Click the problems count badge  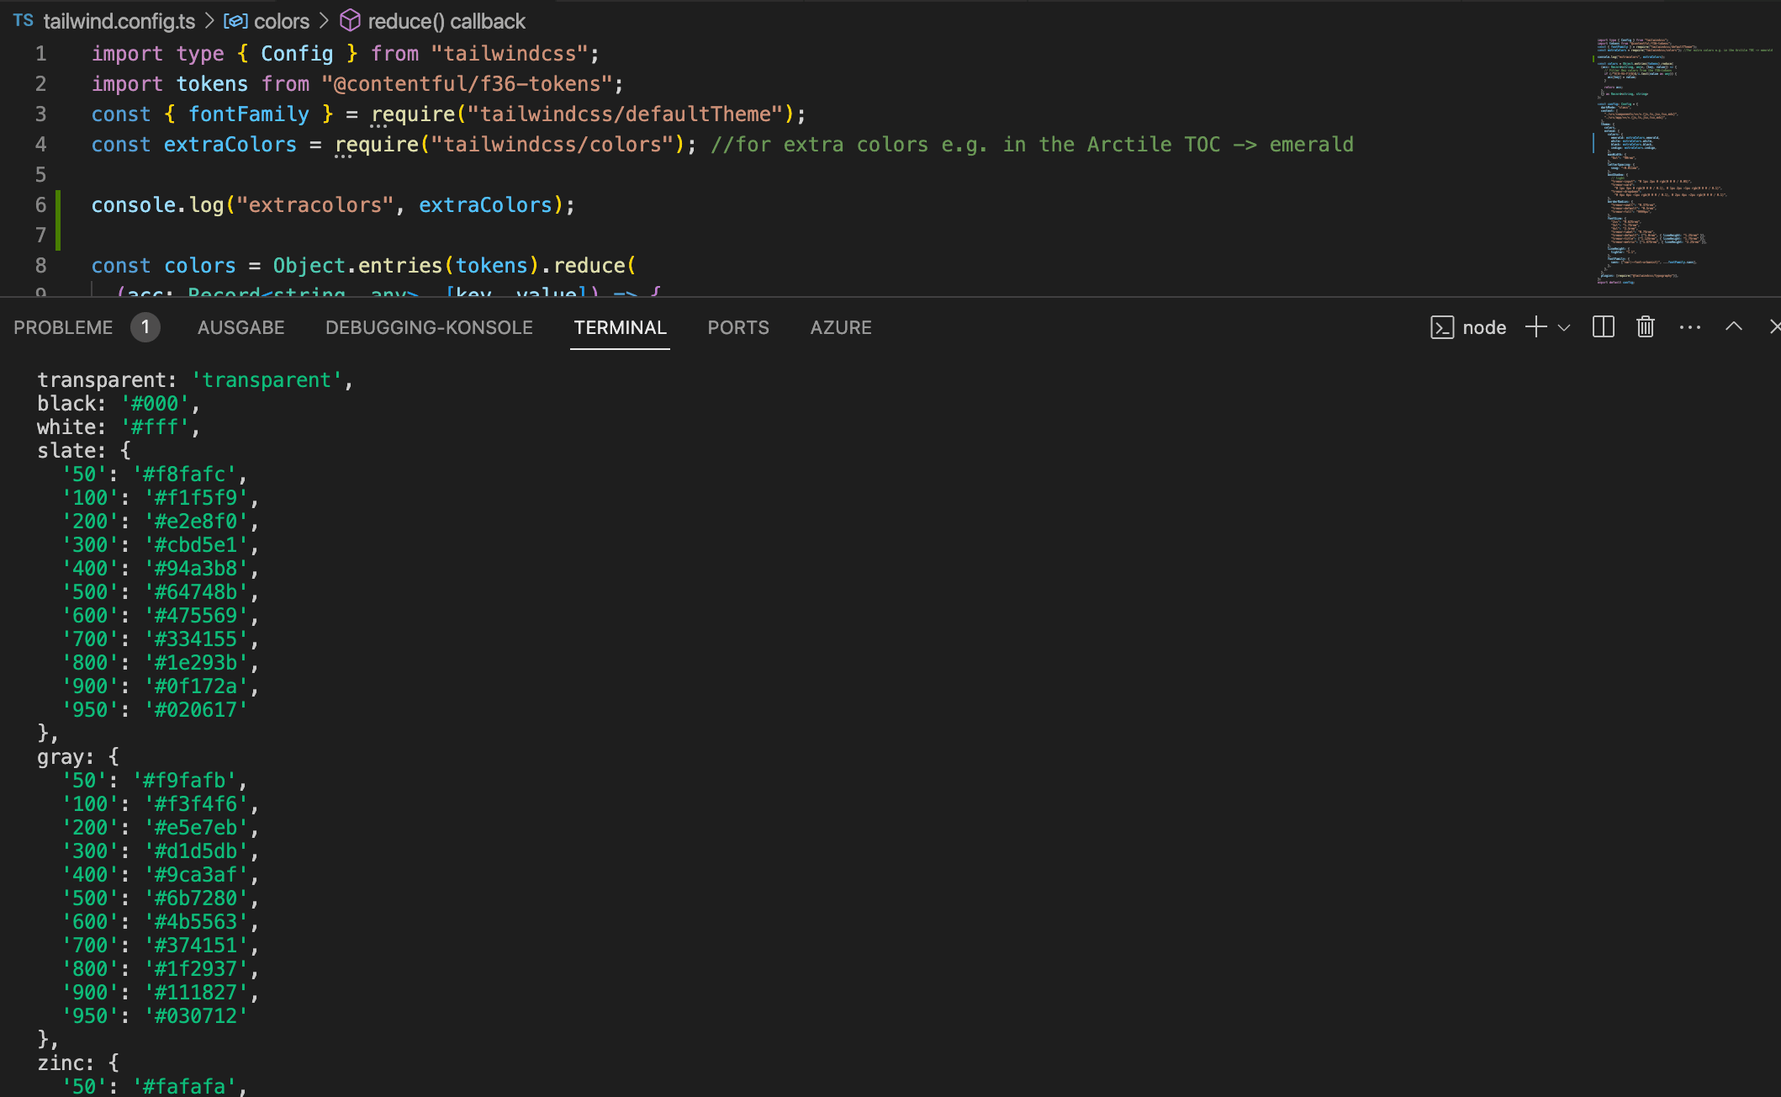(145, 327)
